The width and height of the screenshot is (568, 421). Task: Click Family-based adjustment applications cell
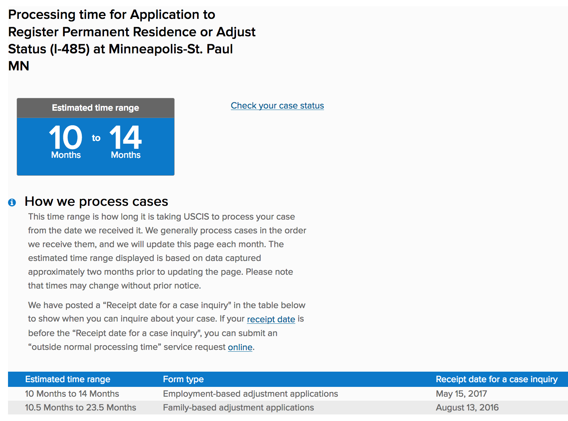coord(238,408)
